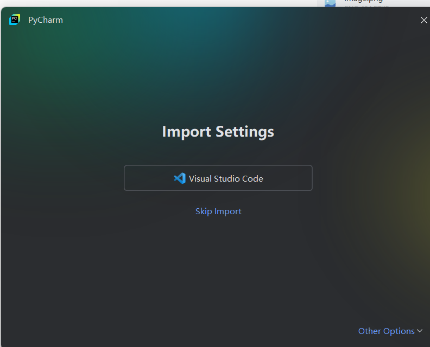The image size is (430, 347).
Task: Click the Skip Import link
Action: click(x=218, y=211)
